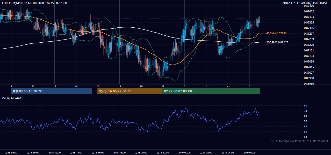Click the 0.87470 price axis label
This screenshot has width=331, height=155.
(x=309, y=6)
